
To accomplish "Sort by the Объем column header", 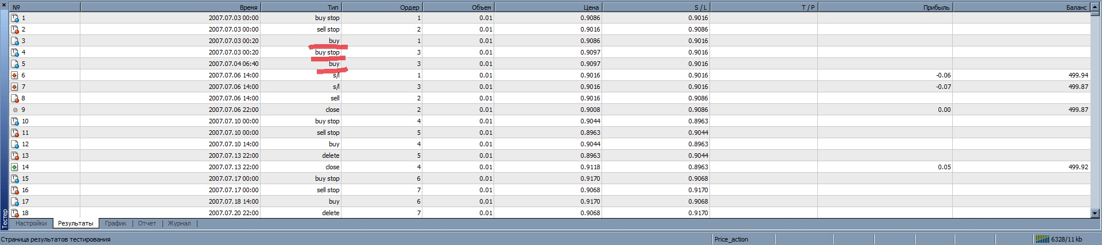I will [x=458, y=7].
